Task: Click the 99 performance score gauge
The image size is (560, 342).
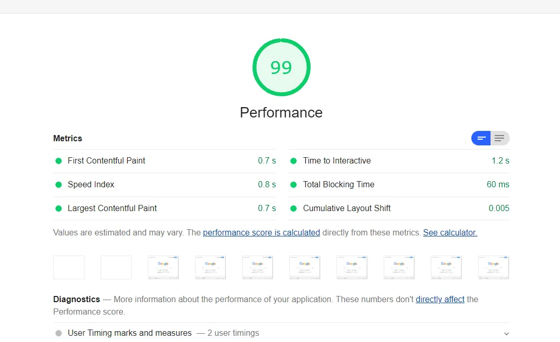Action: [281, 67]
